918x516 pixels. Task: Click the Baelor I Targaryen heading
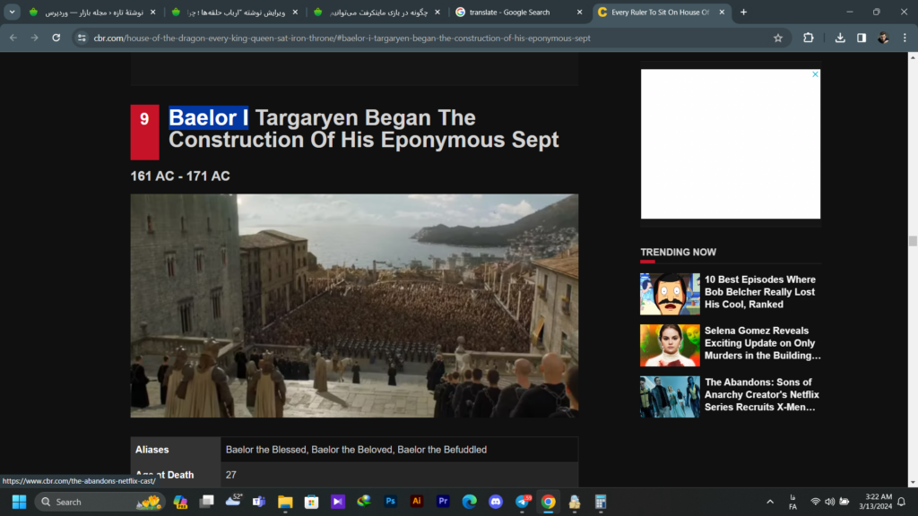(364, 129)
